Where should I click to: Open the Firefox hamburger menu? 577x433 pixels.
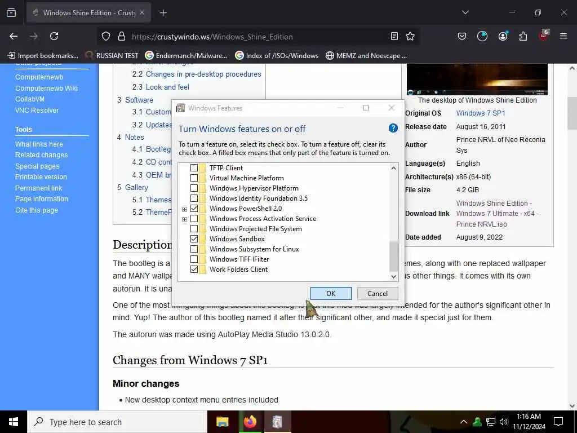tap(563, 36)
